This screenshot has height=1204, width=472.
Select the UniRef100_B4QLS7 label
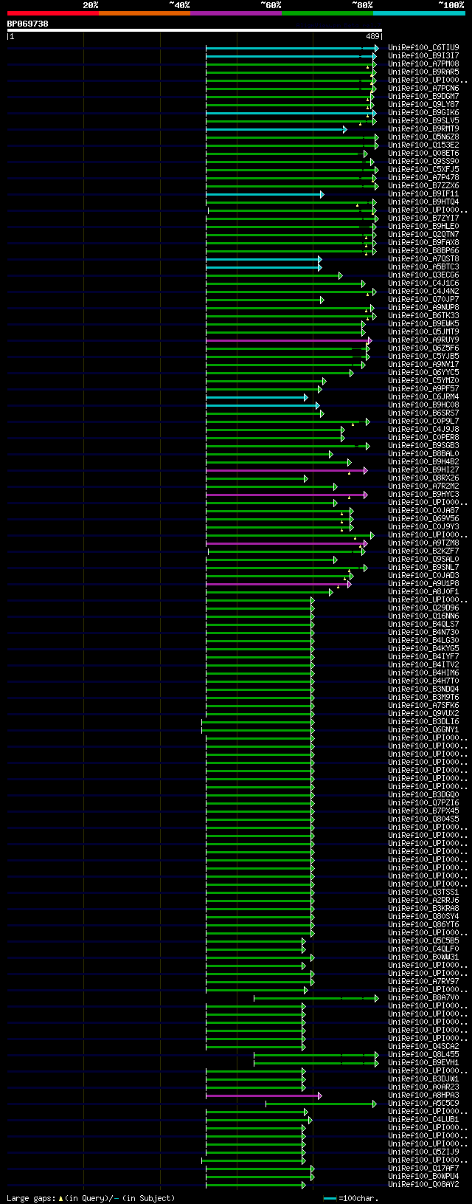(423, 625)
